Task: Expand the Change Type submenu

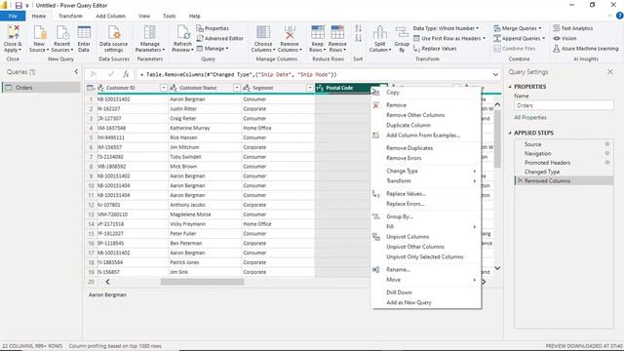Action: [x=426, y=171]
